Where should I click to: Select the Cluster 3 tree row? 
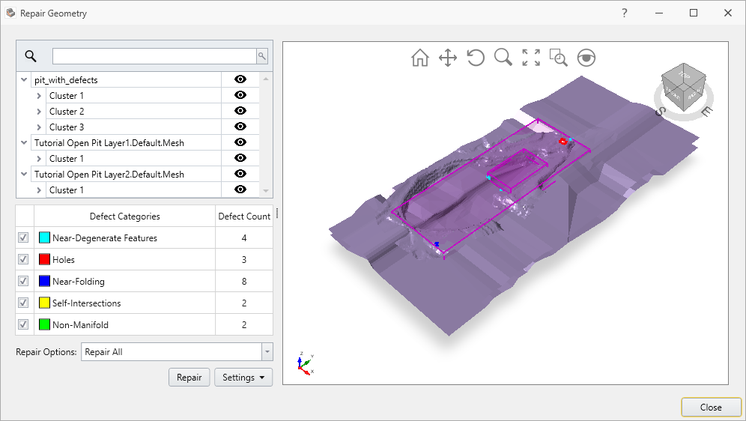click(133, 127)
